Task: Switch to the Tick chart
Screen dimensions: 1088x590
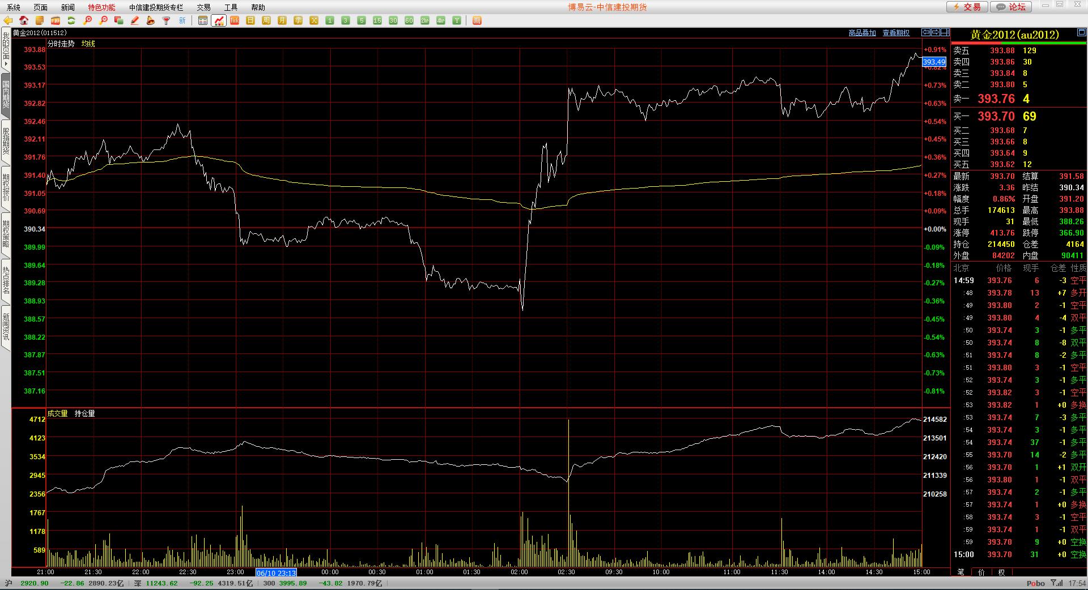Action: coord(235,20)
